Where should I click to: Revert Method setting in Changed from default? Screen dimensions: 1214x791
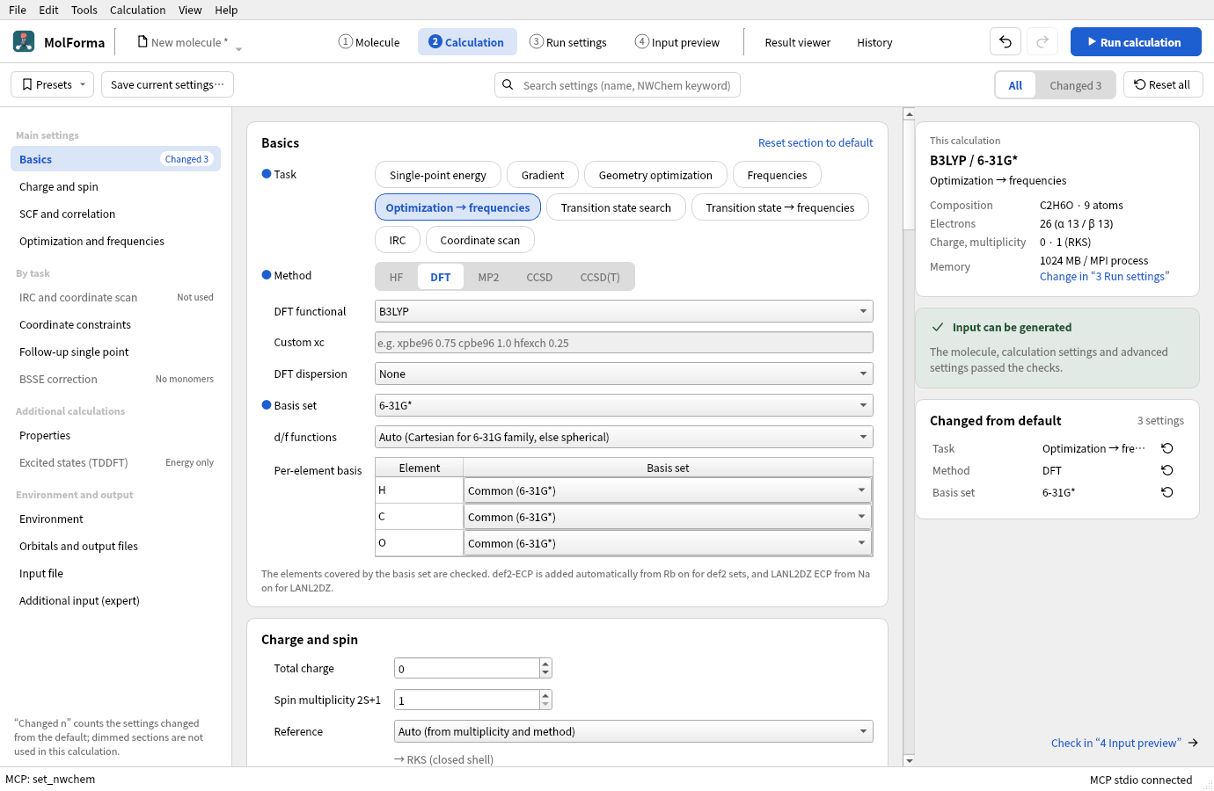(x=1167, y=470)
